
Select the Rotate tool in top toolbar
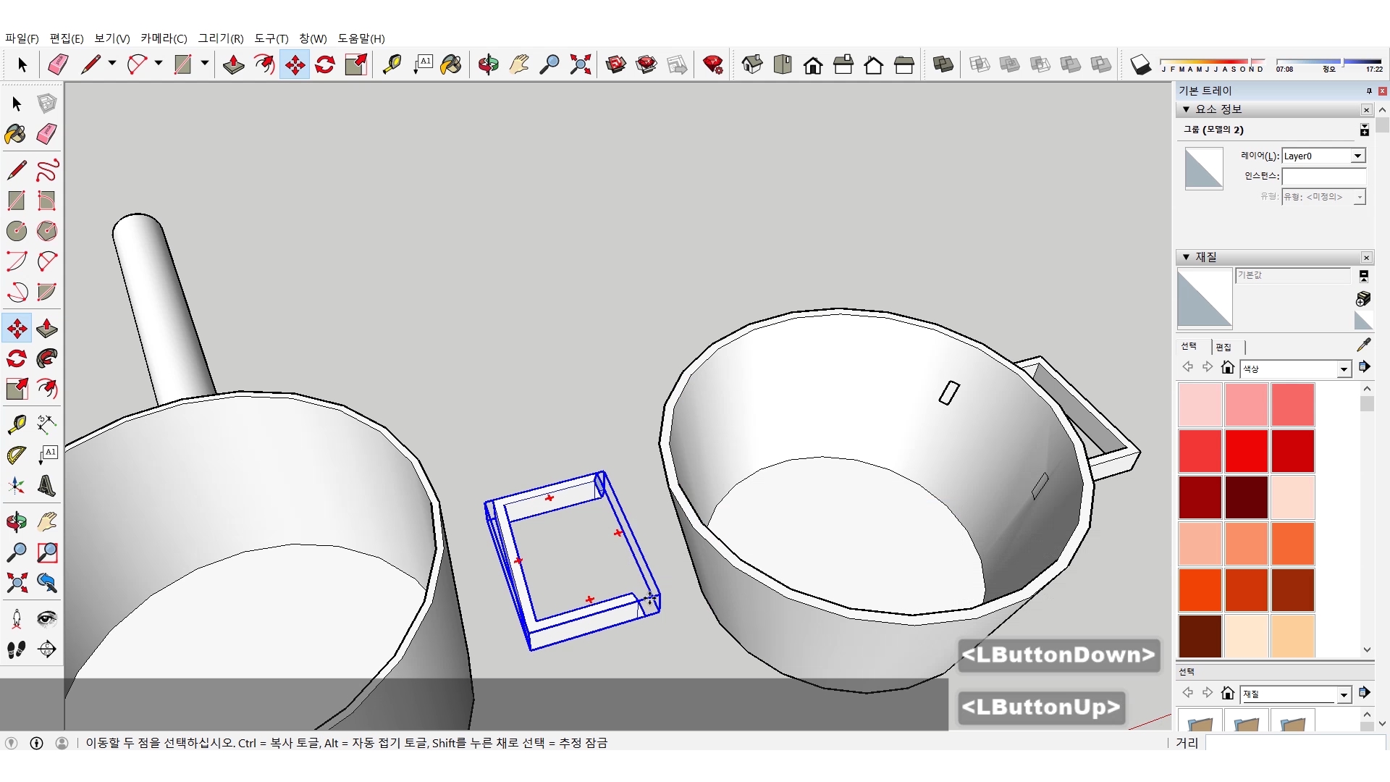click(x=325, y=64)
